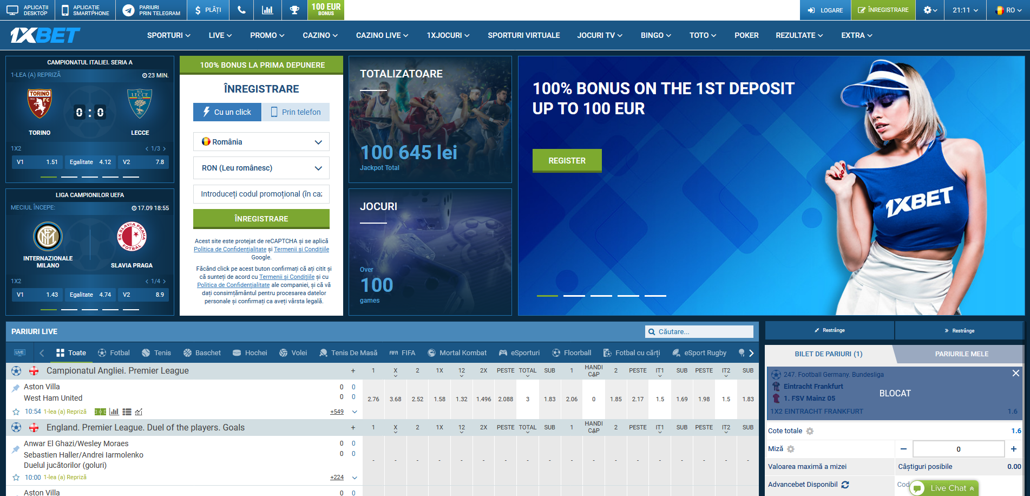Screen dimensions: 1030x496
Task: Select the 'Prin telefon' registration tab
Action: (x=296, y=112)
